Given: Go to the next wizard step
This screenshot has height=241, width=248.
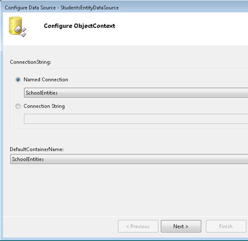Looking at the screenshot, I should coord(181,226).
